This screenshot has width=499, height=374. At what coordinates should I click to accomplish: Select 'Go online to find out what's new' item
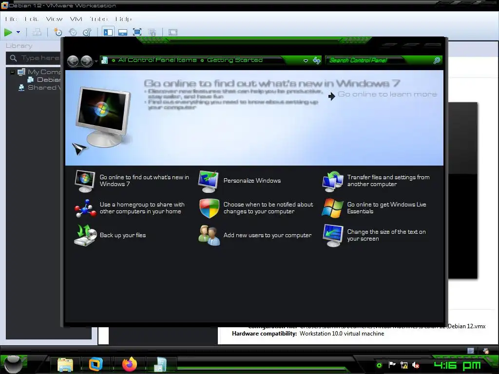(132, 181)
